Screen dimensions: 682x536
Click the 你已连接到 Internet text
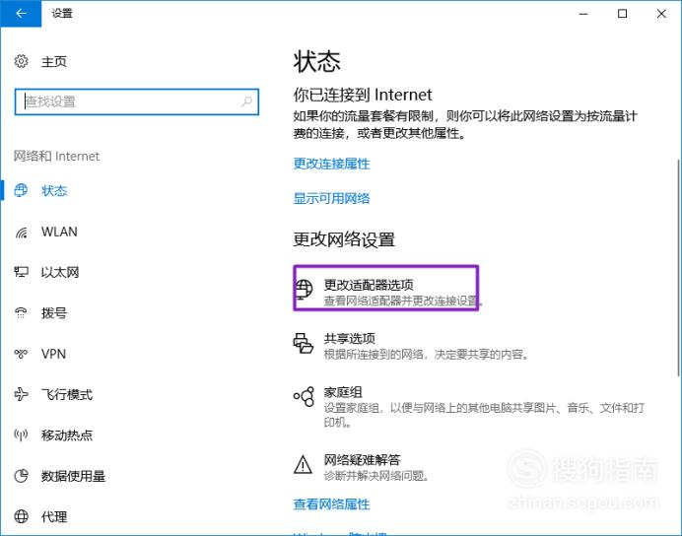point(363,95)
